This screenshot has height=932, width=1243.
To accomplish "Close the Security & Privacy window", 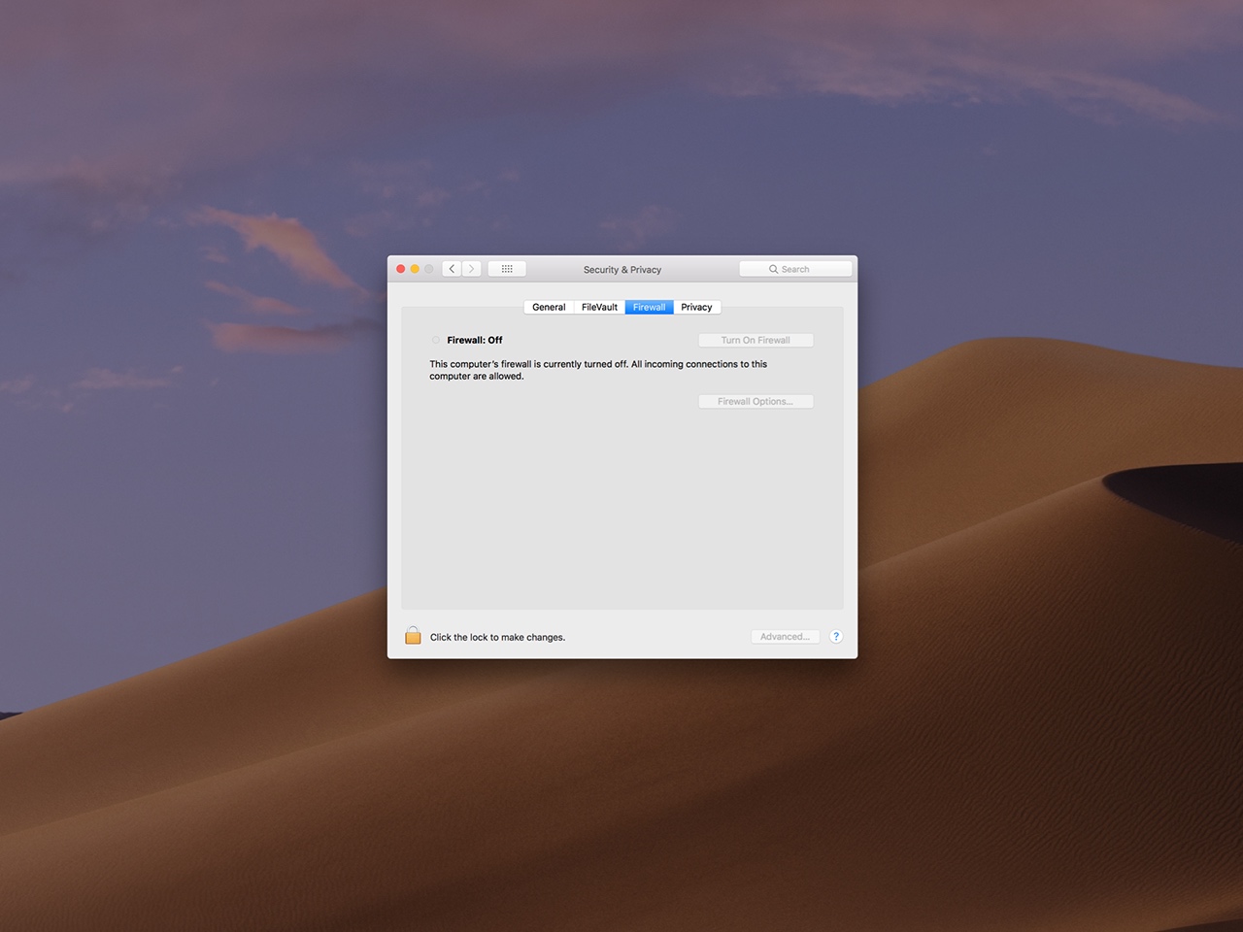I will pos(401,269).
